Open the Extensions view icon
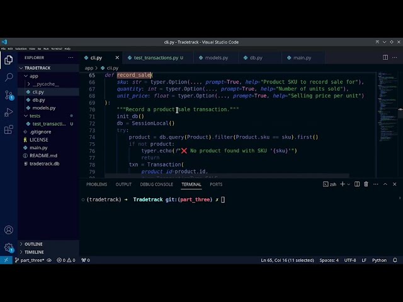Screen dimensions: 403x302 [8, 130]
